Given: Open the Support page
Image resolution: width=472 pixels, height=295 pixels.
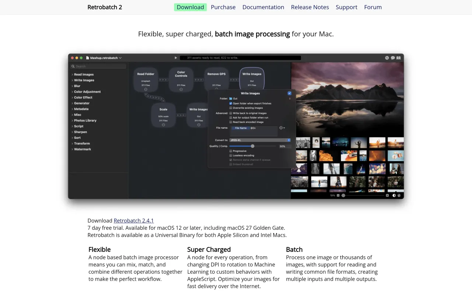Looking at the screenshot, I should (x=347, y=7).
